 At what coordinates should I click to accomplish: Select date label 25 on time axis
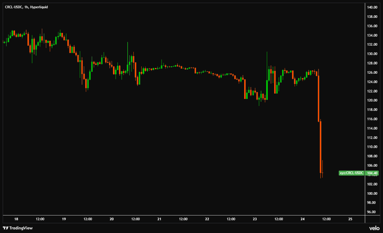pos(350,219)
